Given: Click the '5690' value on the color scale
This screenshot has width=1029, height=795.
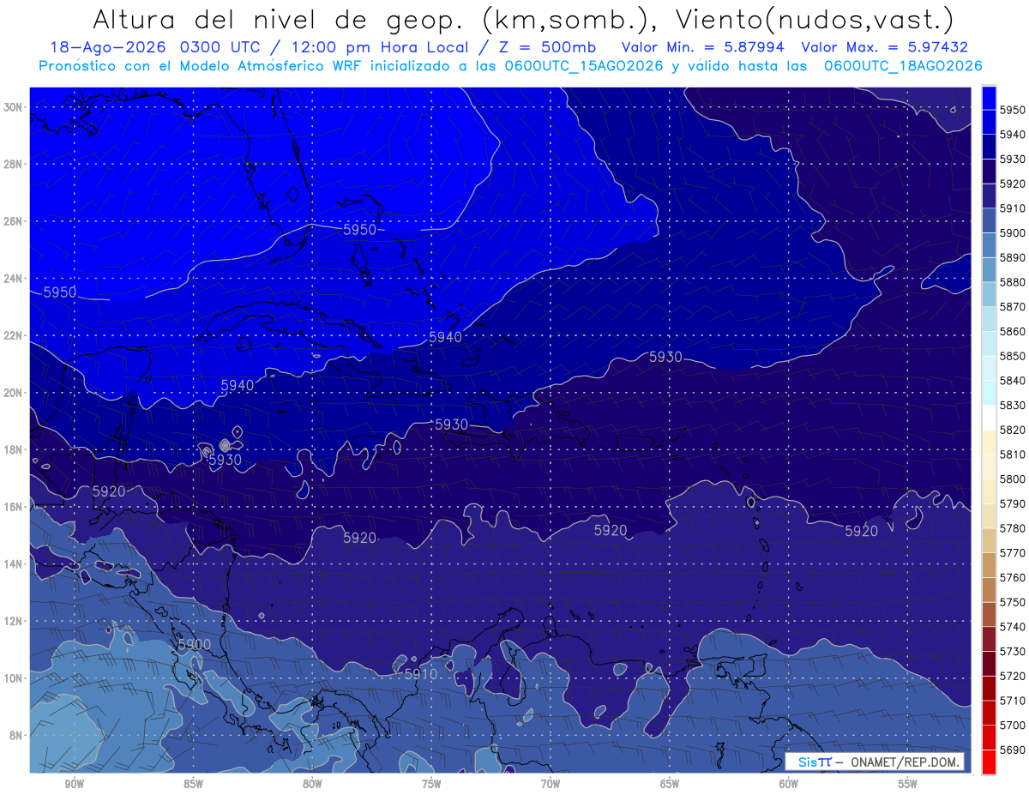Looking at the screenshot, I should click(x=1013, y=750).
